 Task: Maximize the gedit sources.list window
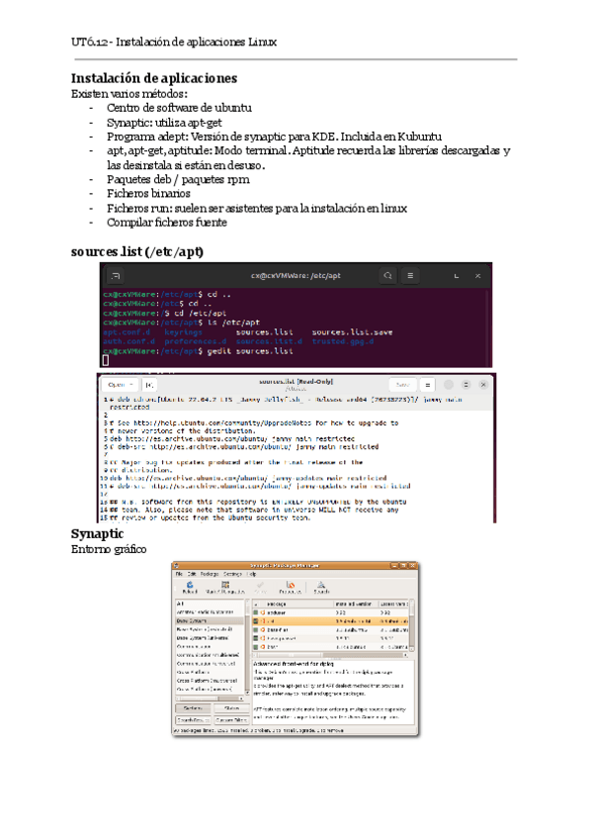pos(466,385)
